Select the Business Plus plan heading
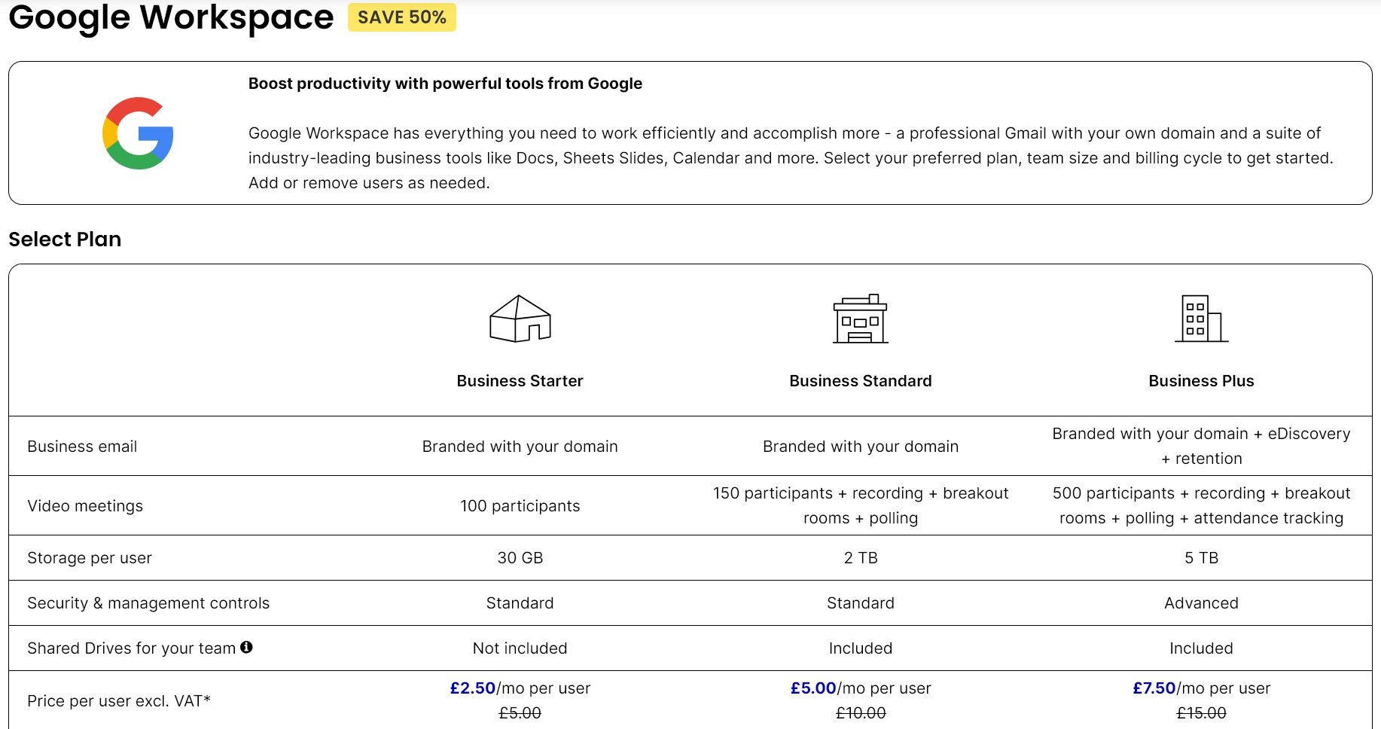Viewport: 1381px width, 729px height. (1202, 381)
